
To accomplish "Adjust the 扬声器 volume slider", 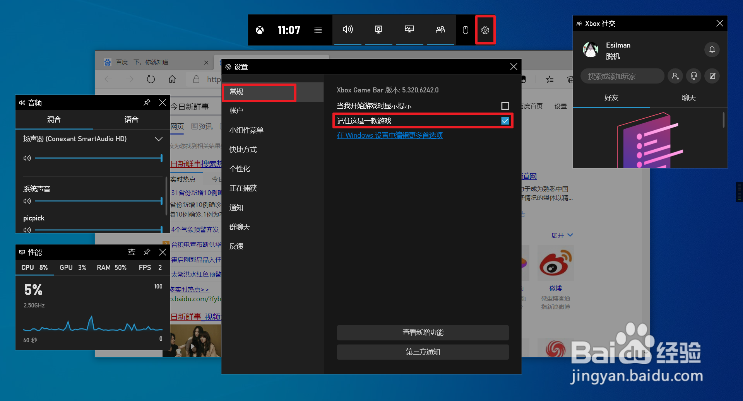I will [98, 158].
